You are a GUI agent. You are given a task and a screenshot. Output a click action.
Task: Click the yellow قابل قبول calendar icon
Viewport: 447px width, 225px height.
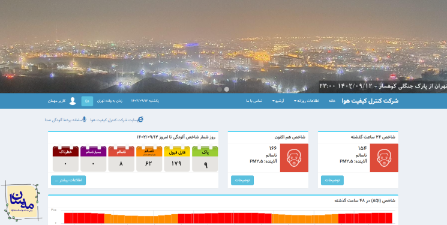[177, 159]
